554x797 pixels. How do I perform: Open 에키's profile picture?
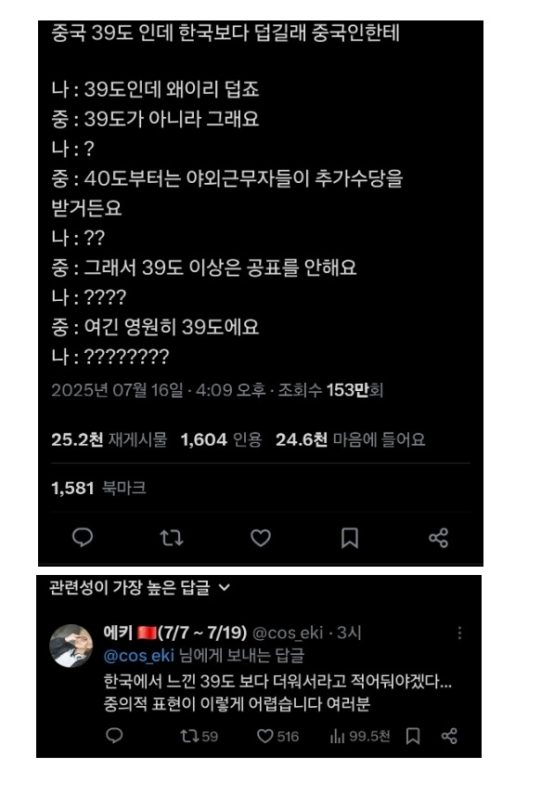71,646
